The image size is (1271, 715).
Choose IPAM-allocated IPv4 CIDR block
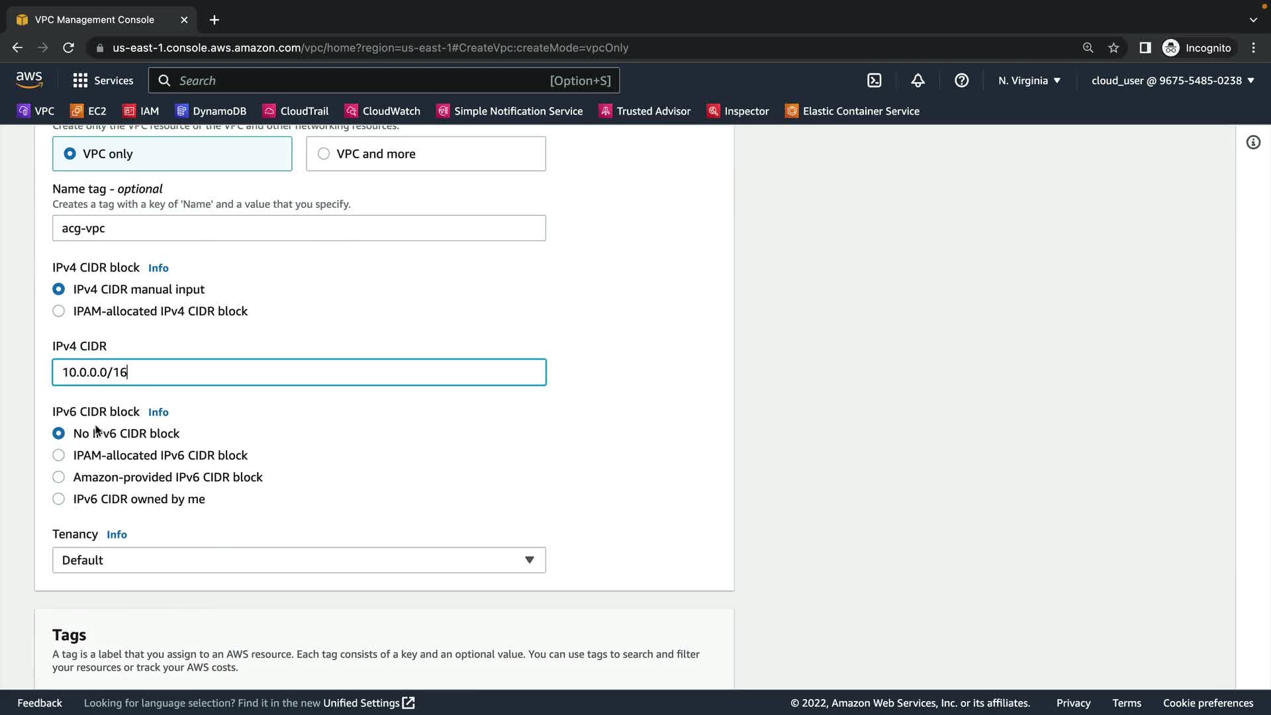tap(59, 311)
